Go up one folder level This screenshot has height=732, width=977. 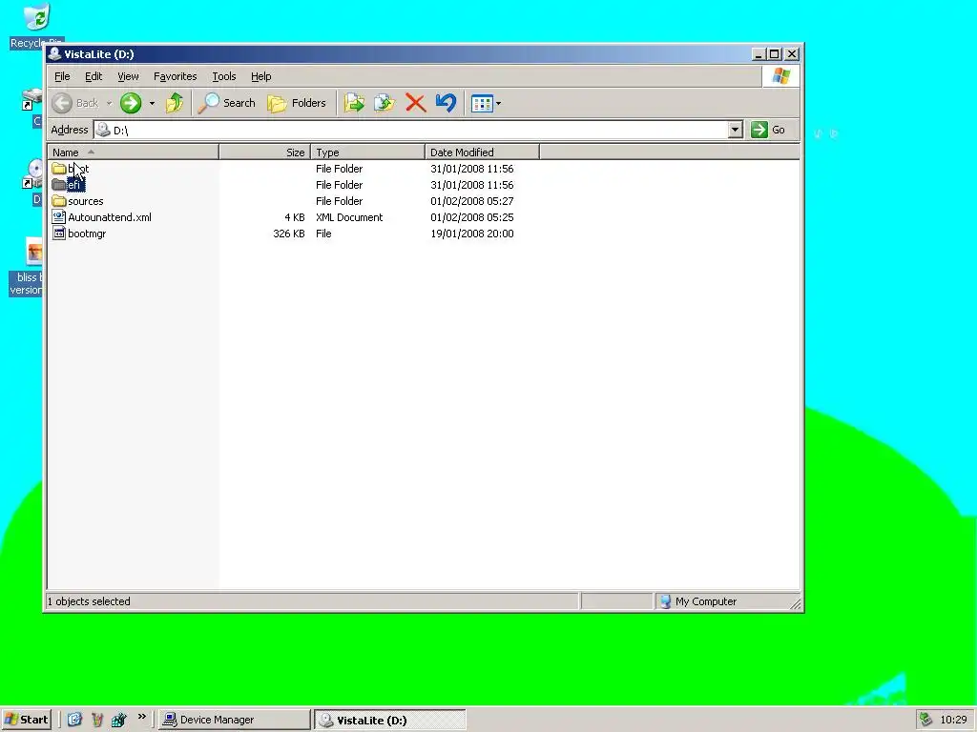click(x=175, y=103)
